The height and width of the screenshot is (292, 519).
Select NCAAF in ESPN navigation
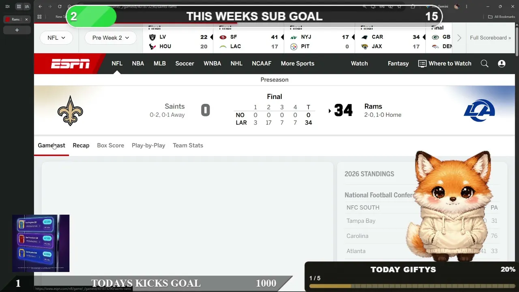[262, 63]
